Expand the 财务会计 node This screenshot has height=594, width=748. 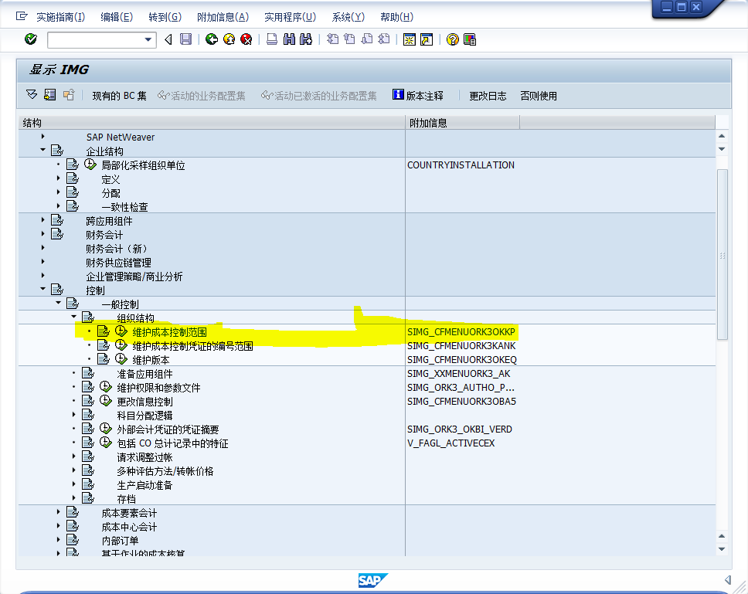[43, 233]
